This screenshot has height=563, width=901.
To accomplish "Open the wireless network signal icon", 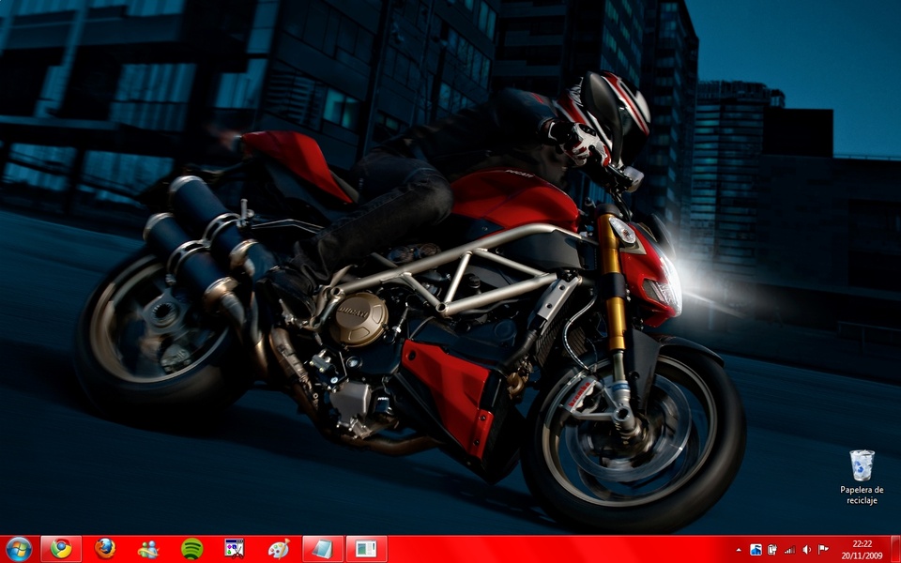I will (x=789, y=550).
